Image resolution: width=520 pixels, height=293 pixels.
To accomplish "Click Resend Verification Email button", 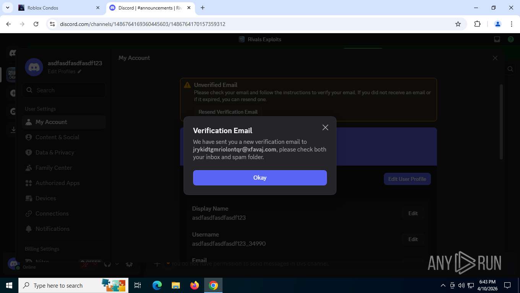I will tap(228, 112).
